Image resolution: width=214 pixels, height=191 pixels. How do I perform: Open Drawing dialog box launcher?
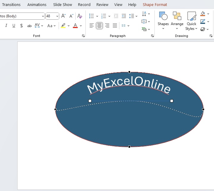[211, 36]
